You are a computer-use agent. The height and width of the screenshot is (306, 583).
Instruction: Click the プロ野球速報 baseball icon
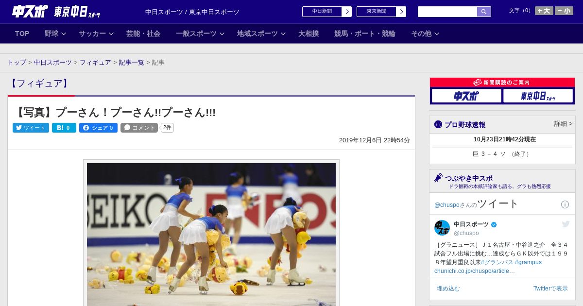[x=438, y=124]
